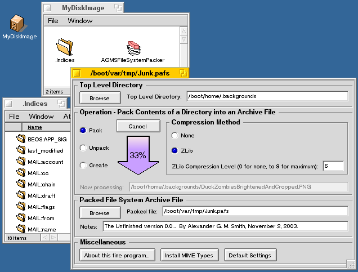The width and height of the screenshot is (358, 272).
Task: Click scroll left arrow in .Indices window
Action: pyautogui.click(x=45, y=237)
